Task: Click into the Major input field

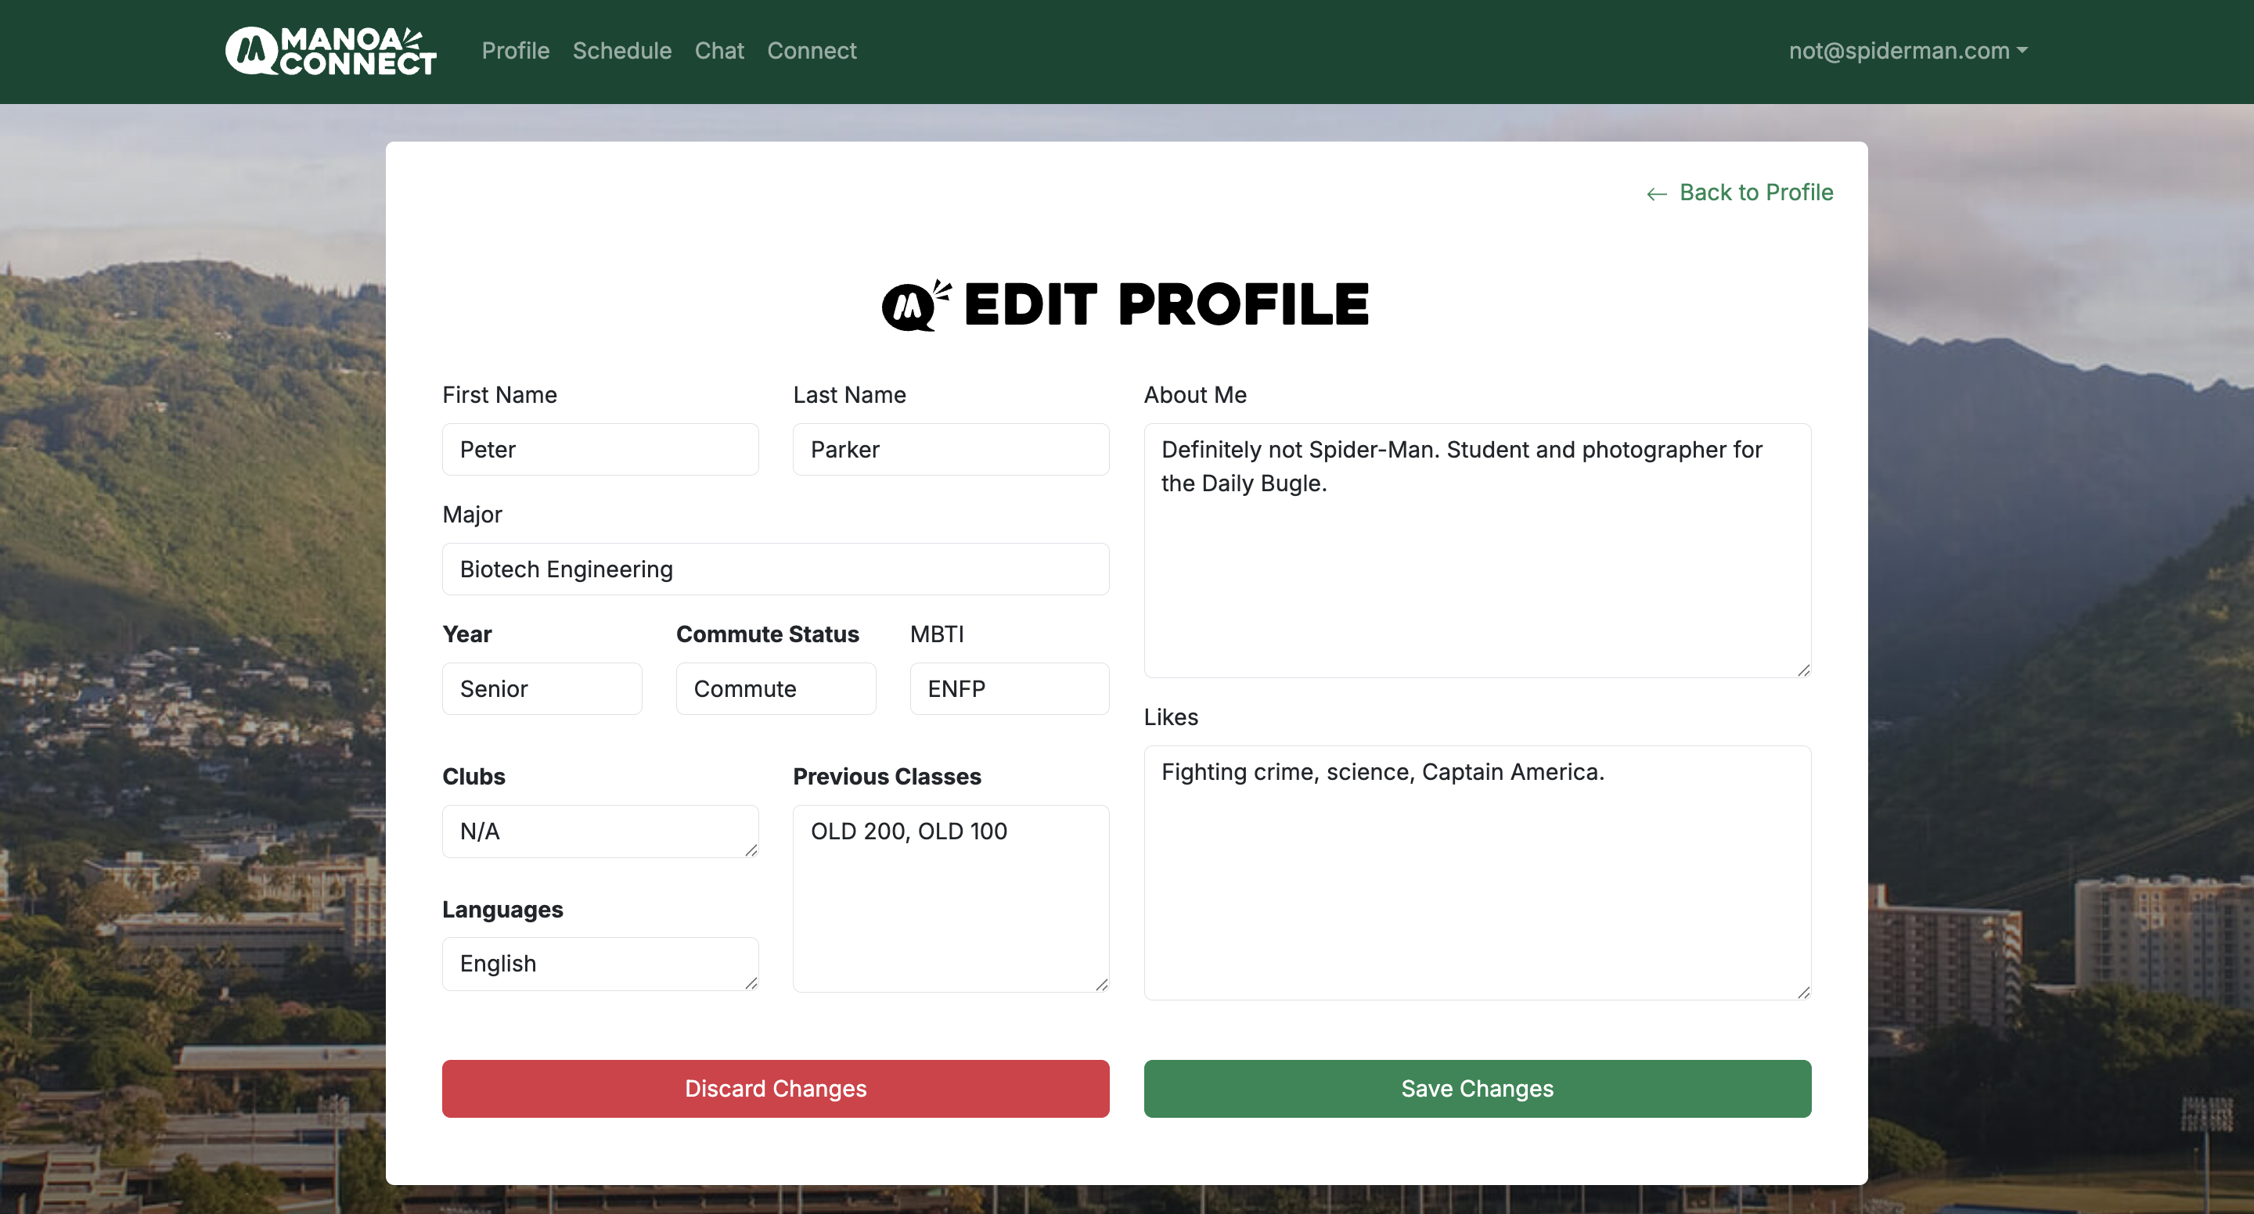Action: click(776, 569)
